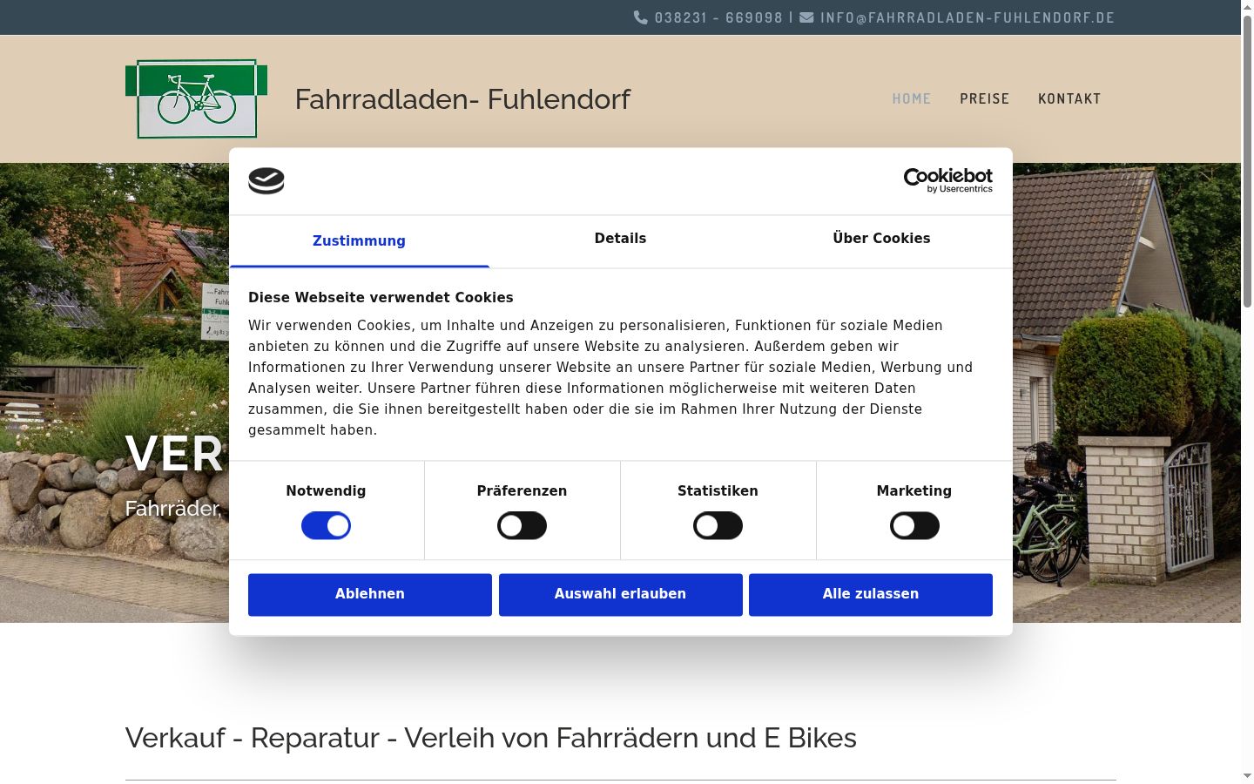The width and height of the screenshot is (1254, 784).
Task: Click the Cookiebot round logo icon
Action: [x=266, y=180]
